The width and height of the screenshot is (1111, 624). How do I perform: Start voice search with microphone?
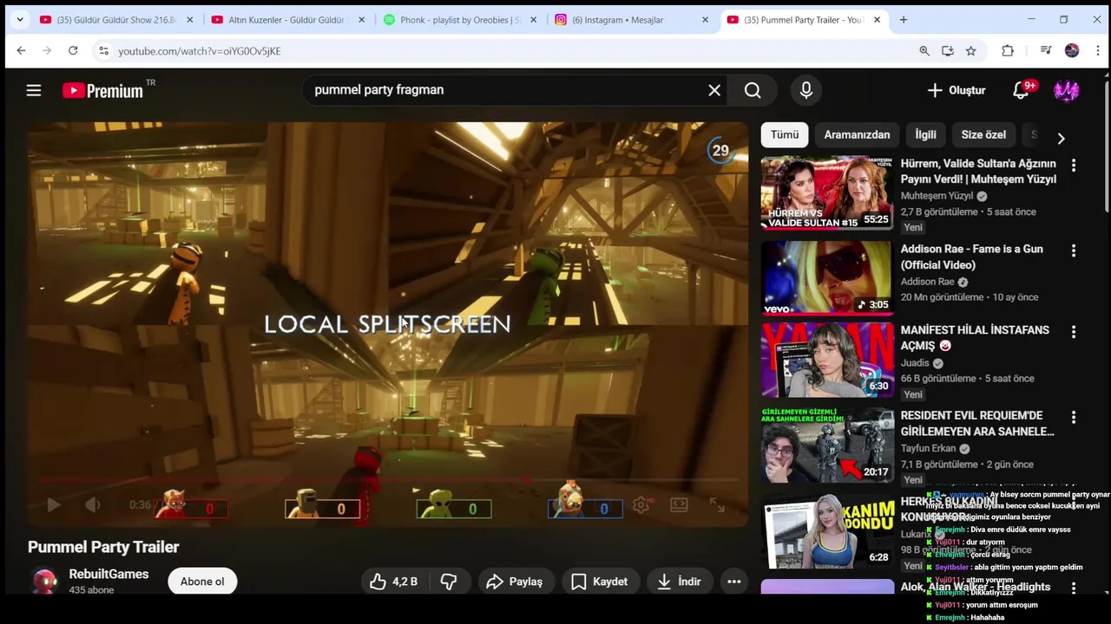[x=806, y=90]
